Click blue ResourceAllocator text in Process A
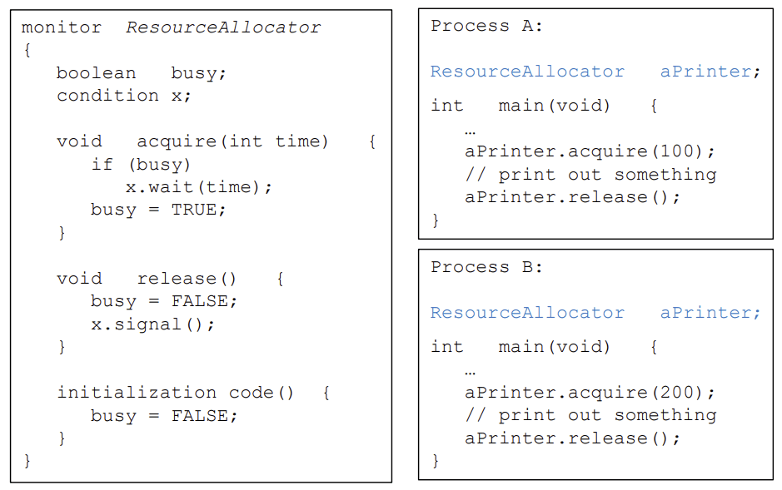782x490 pixels. [x=527, y=72]
